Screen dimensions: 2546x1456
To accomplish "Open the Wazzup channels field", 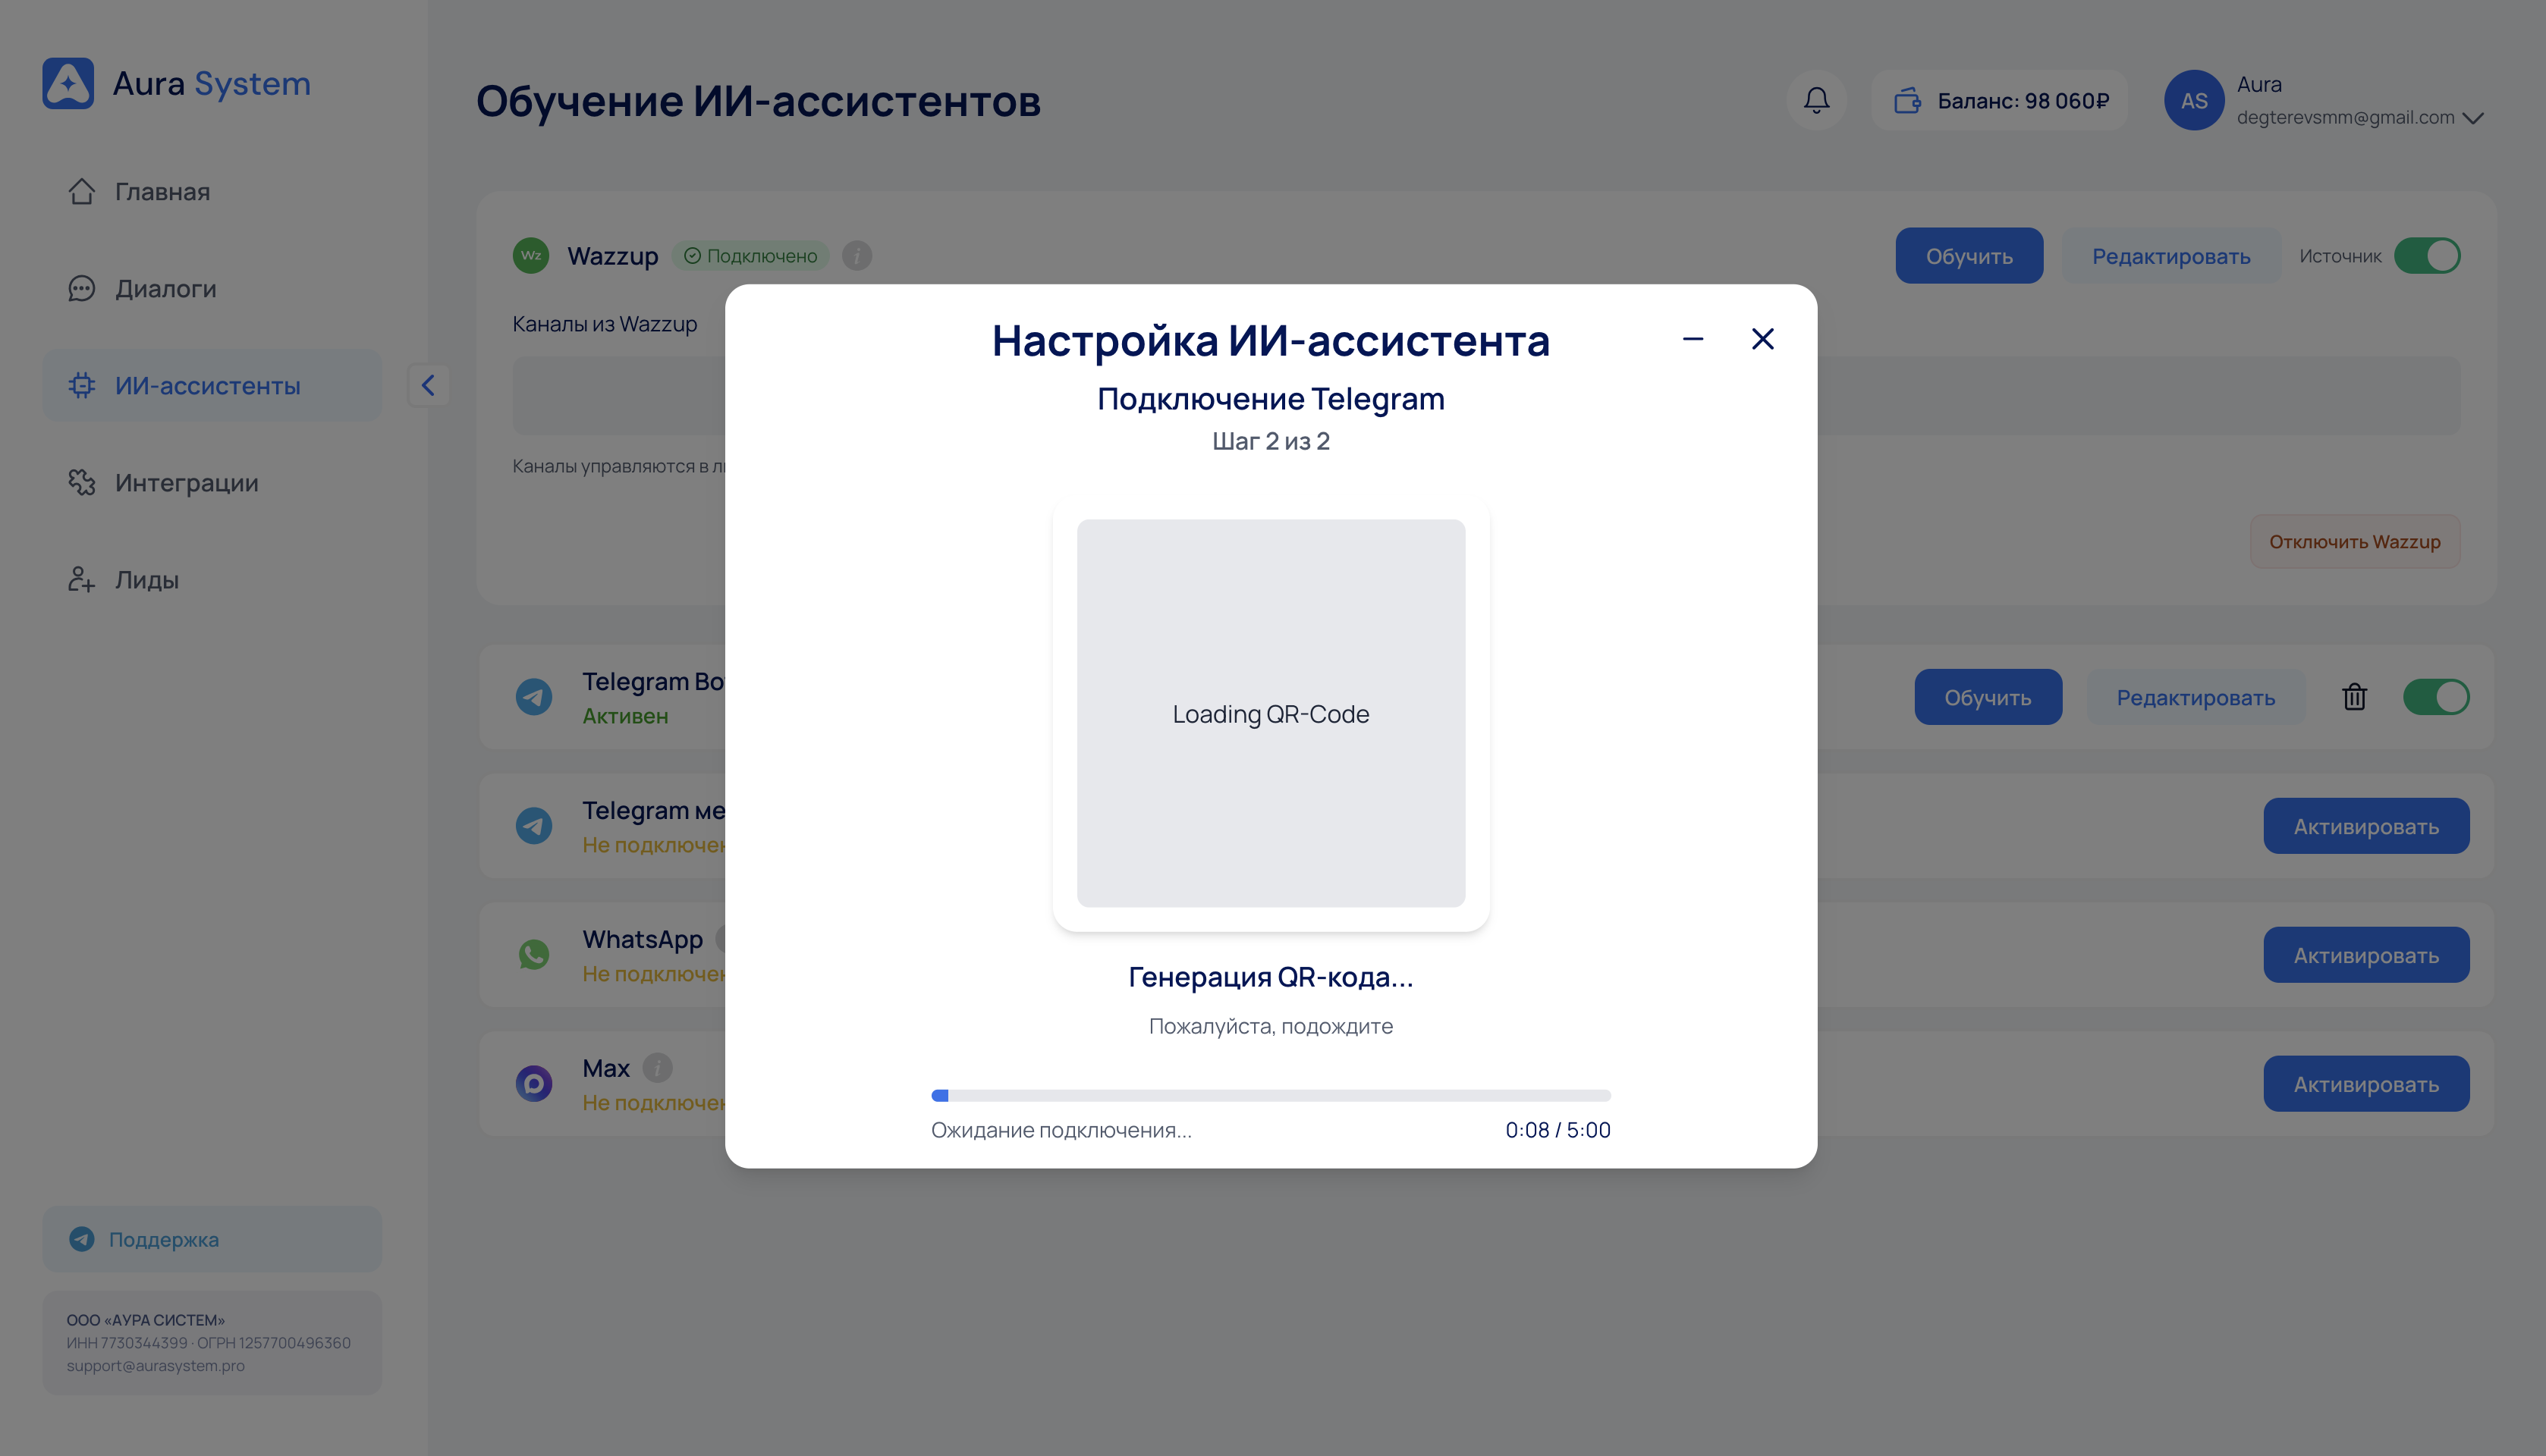I will tap(621, 395).
